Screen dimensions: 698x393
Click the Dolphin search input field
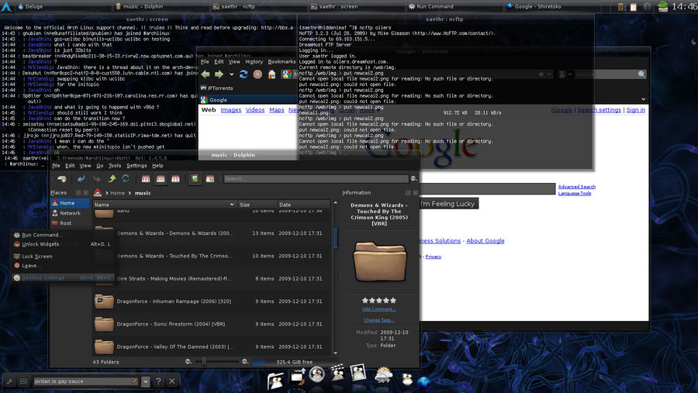316,178
